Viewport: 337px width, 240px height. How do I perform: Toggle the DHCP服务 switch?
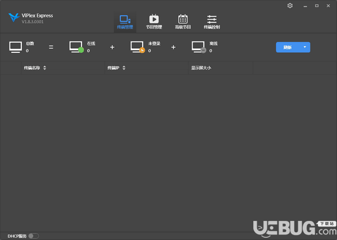34,236
